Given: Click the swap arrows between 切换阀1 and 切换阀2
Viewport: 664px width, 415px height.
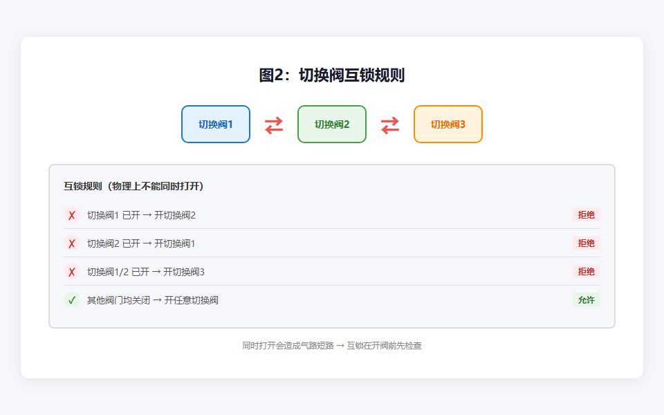Looking at the screenshot, I should tap(274, 125).
